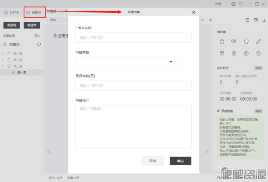The width and height of the screenshot is (268, 182).
Task: Click the 第一卷 folder icon
Action: [9, 54]
